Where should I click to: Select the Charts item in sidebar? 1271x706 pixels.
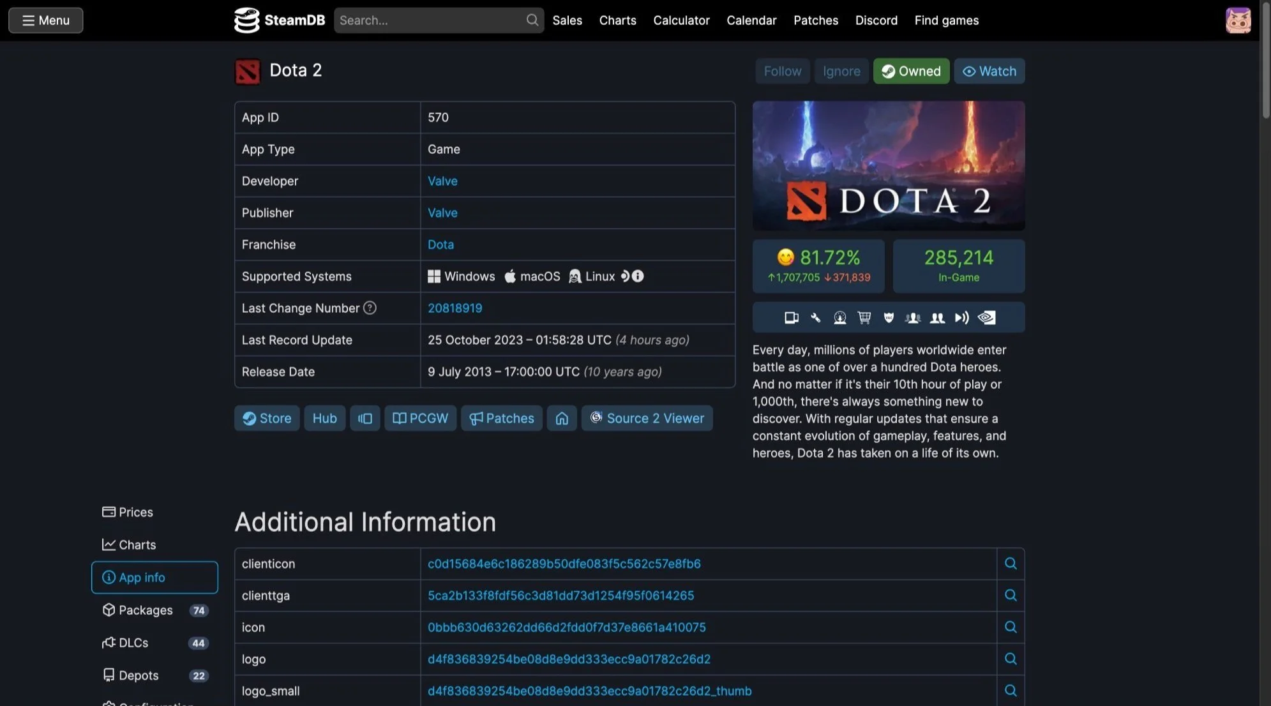[137, 545]
